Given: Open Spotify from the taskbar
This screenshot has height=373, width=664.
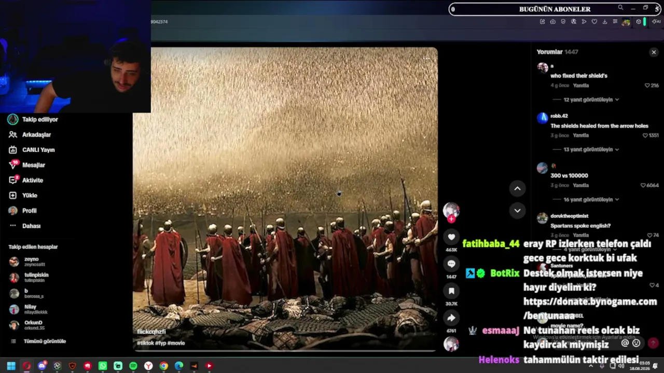Looking at the screenshot, I should [x=133, y=366].
